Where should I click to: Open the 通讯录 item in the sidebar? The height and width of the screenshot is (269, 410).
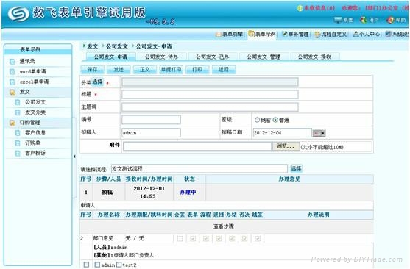(27, 62)
